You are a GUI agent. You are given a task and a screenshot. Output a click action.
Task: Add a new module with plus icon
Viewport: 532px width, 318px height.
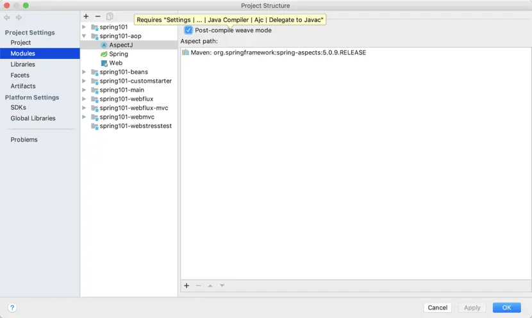86,16
